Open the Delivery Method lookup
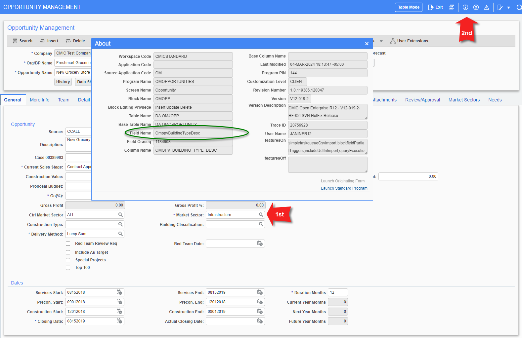The width and height of the screenshot is (522, 338). click(x=120, y=234)
